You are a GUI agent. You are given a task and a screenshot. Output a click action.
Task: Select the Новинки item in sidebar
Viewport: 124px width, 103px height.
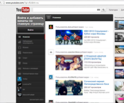[x=31, y=37]
